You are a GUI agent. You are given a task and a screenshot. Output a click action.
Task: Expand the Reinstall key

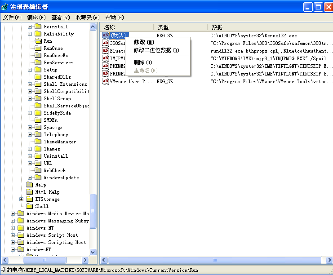(30, 27)
